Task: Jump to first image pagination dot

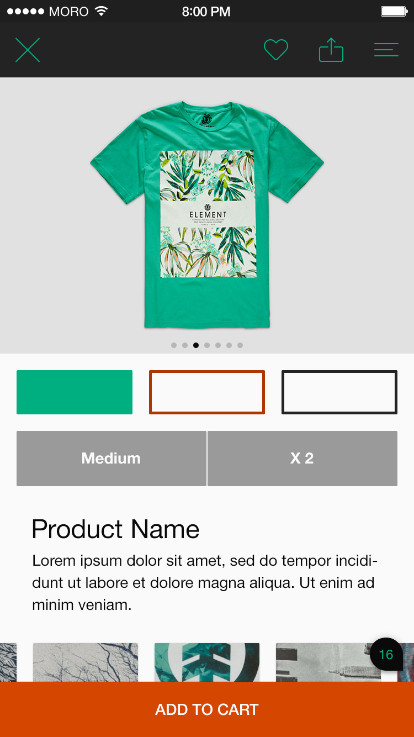Action: point(174,345)
